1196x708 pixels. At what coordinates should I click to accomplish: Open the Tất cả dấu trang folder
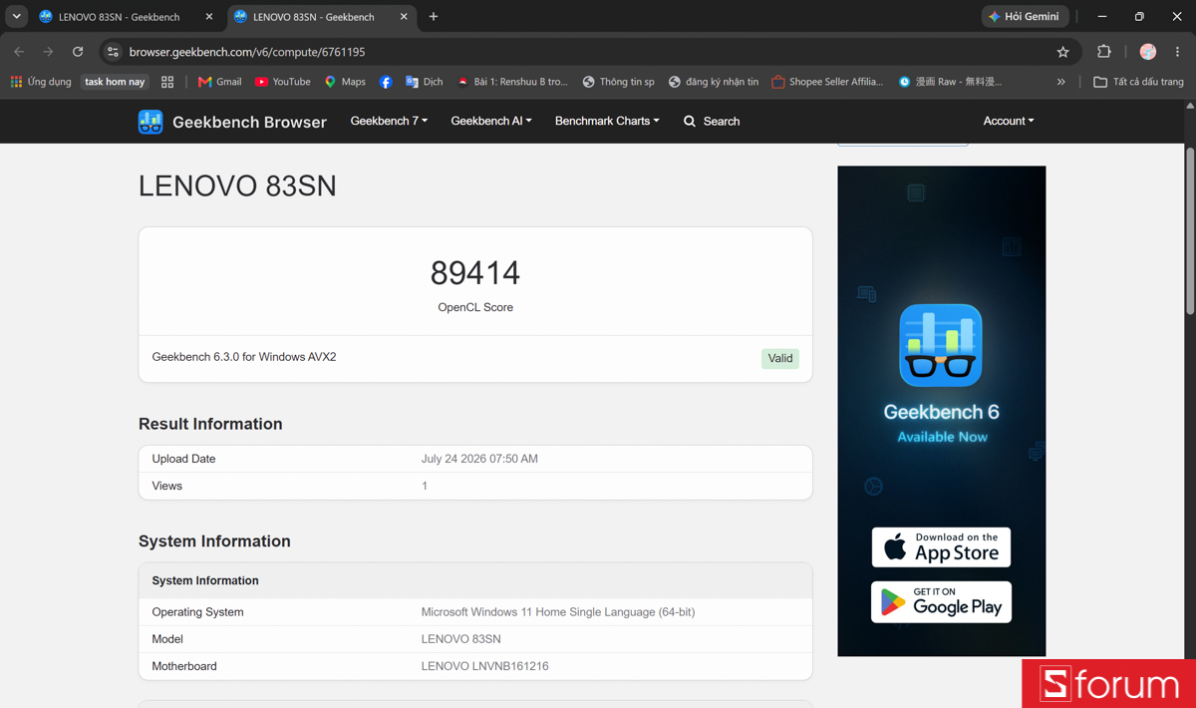1138,82
